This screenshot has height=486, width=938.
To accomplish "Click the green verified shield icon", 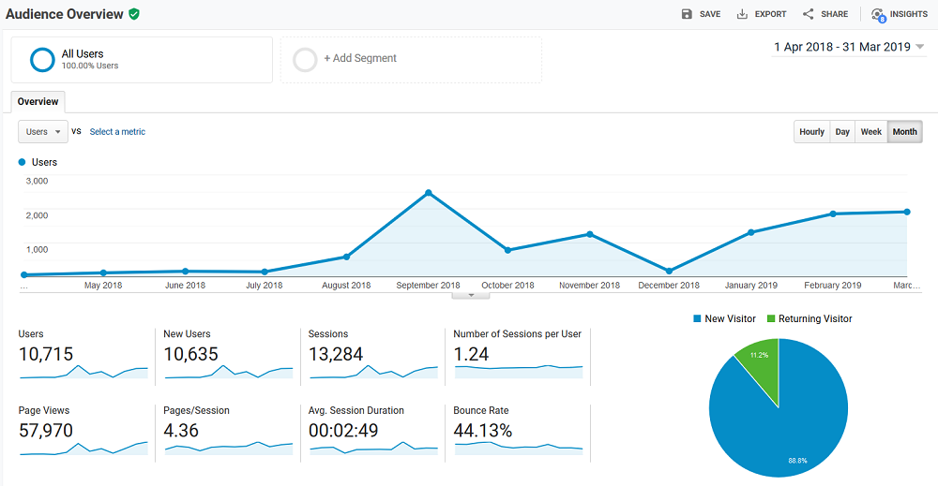I will click(x=134, y=14).
